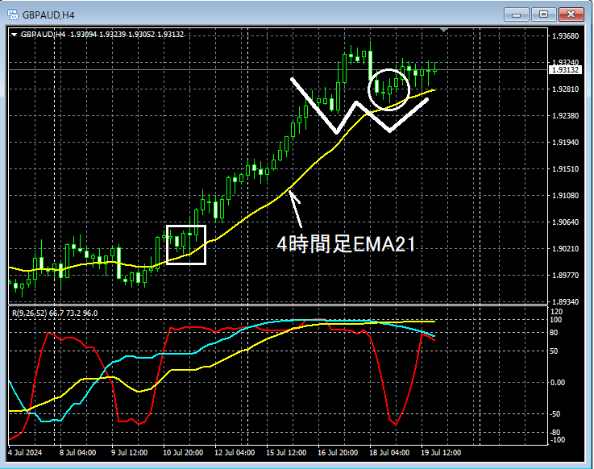Click the GBPAUD,H4 OHLC quote text

coord(102,35)
